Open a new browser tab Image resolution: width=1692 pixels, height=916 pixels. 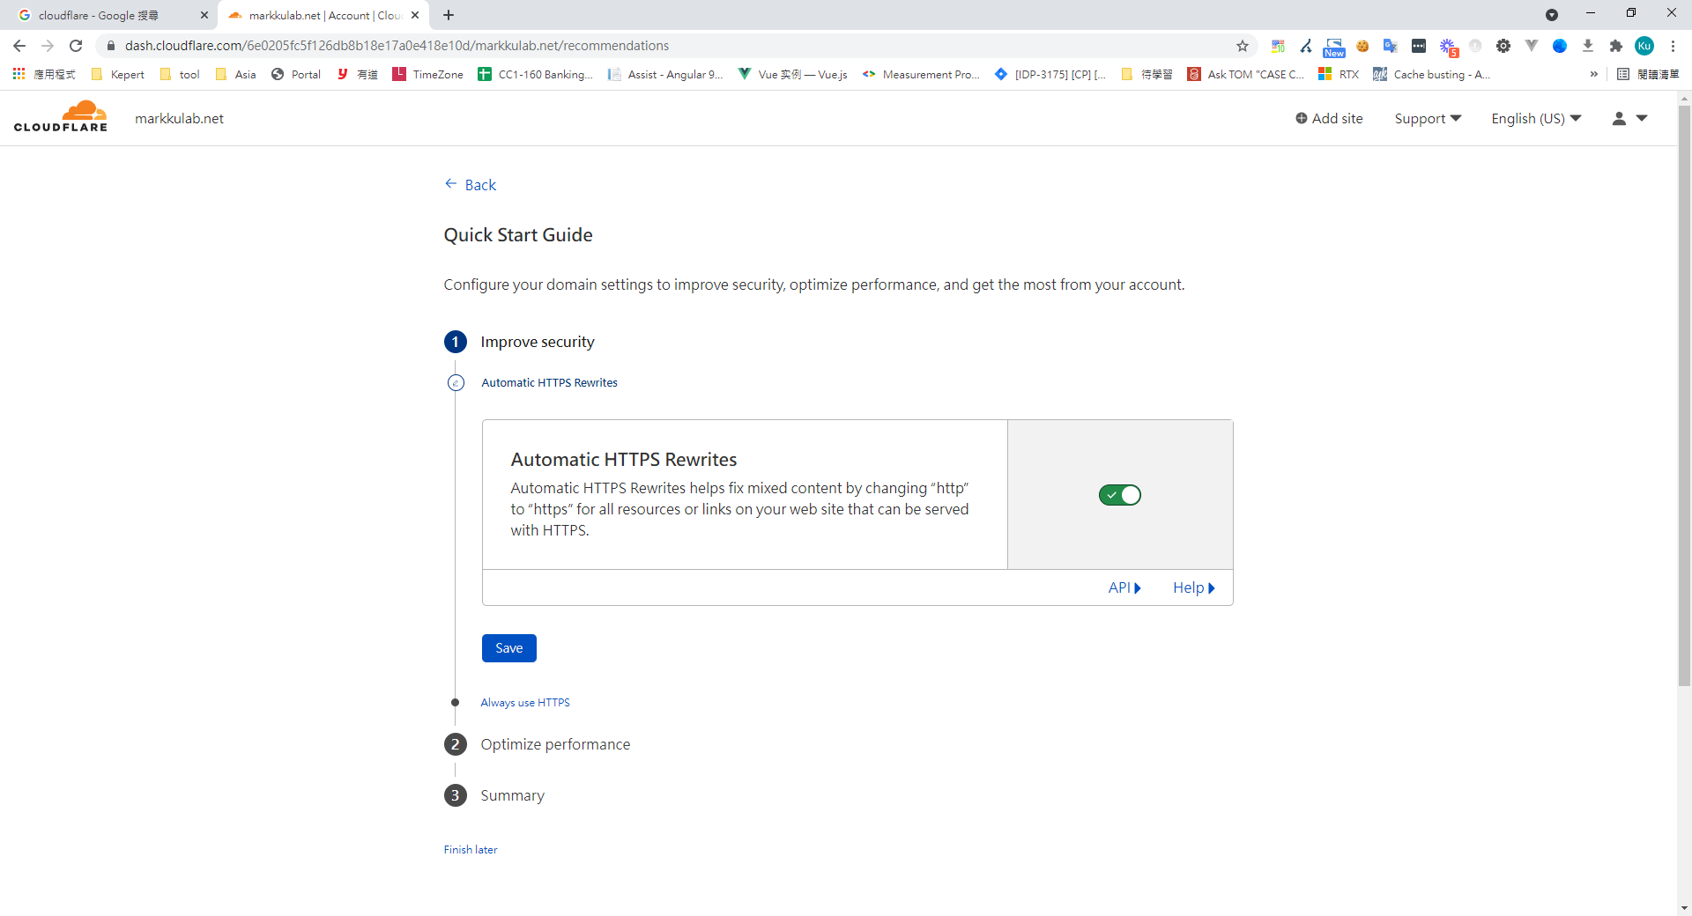449,15
